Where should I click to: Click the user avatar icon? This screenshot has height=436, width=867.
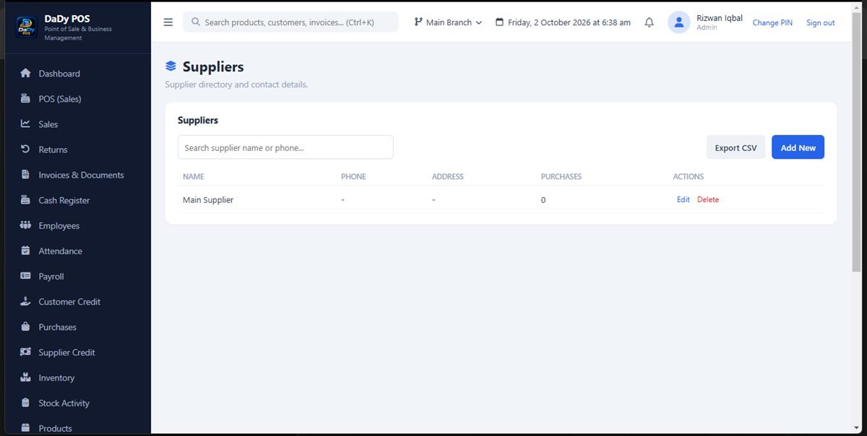click(679, 22)
